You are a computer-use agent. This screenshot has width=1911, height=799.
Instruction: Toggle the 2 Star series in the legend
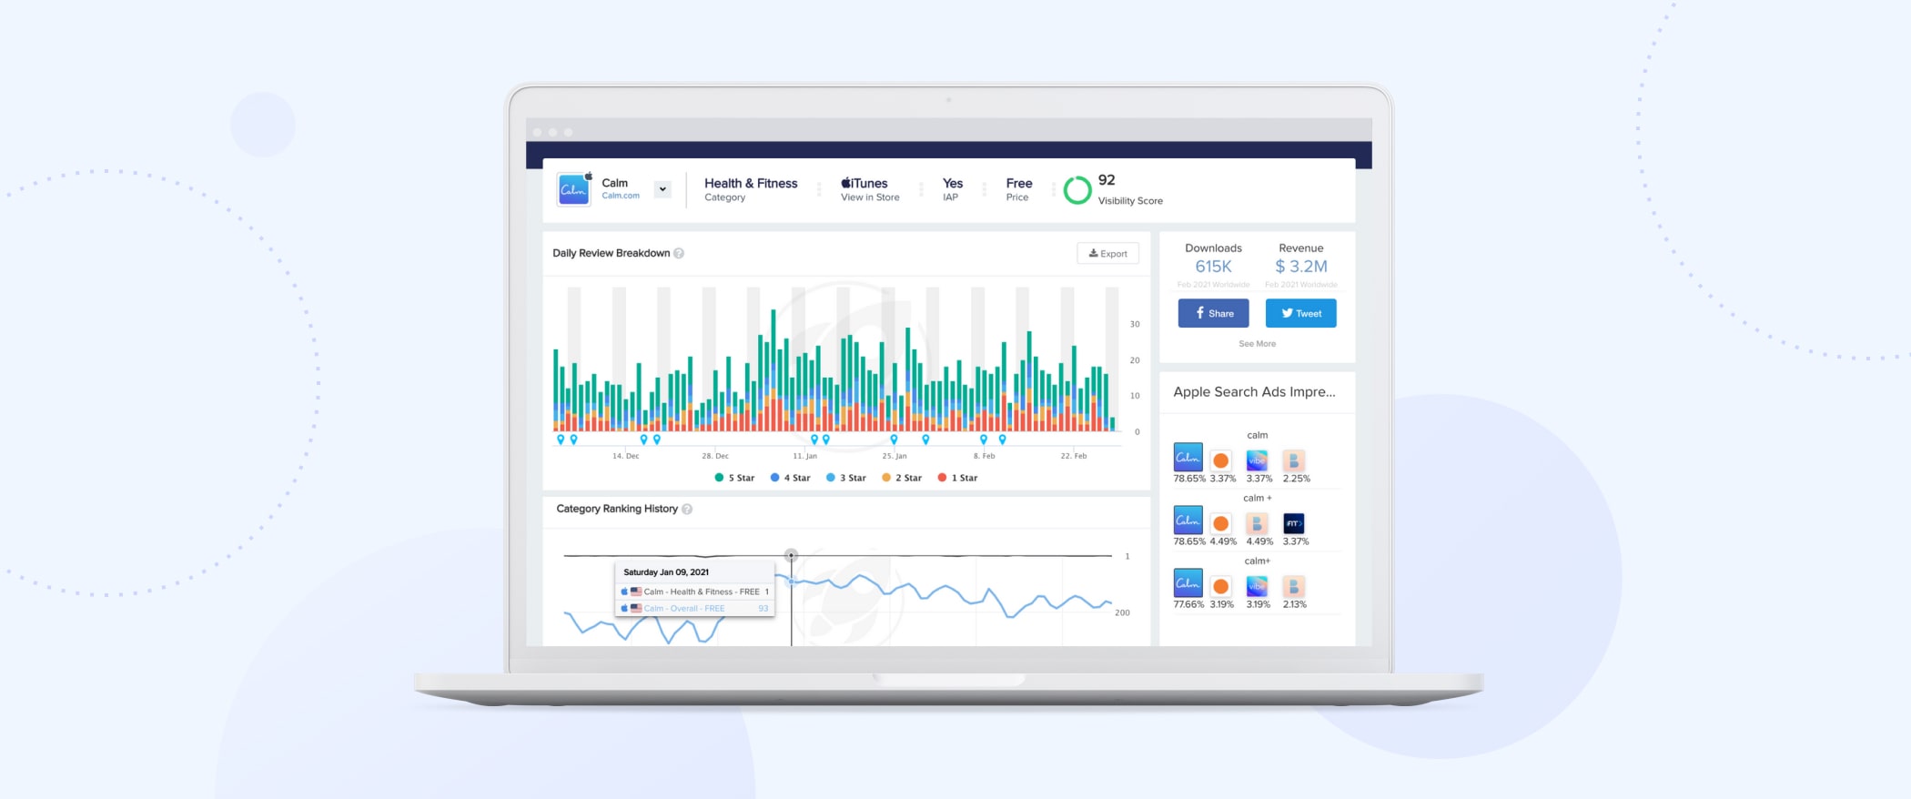(902, 478)
